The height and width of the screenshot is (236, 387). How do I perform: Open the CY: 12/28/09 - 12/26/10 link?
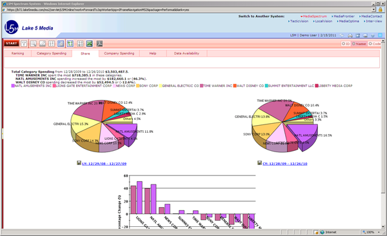(285, 164)
